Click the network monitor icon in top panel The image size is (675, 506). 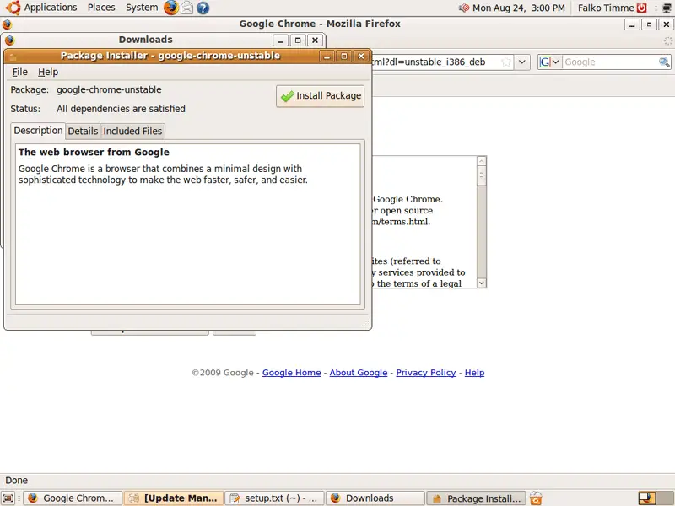click(x=667, y=8)
